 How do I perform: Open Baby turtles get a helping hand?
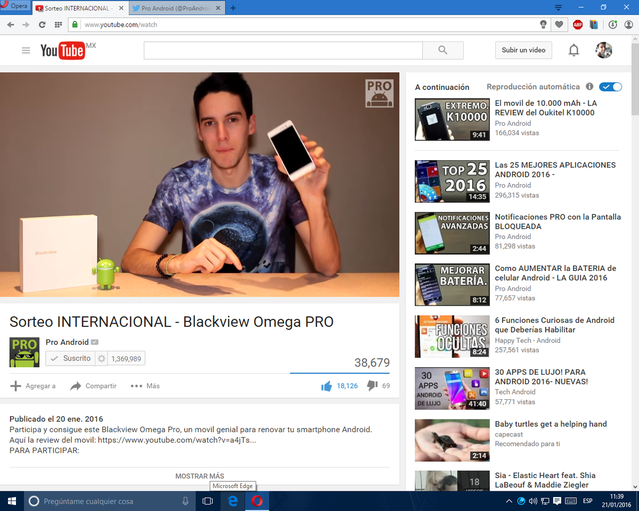pyautogui.click(x=551, y=424)
